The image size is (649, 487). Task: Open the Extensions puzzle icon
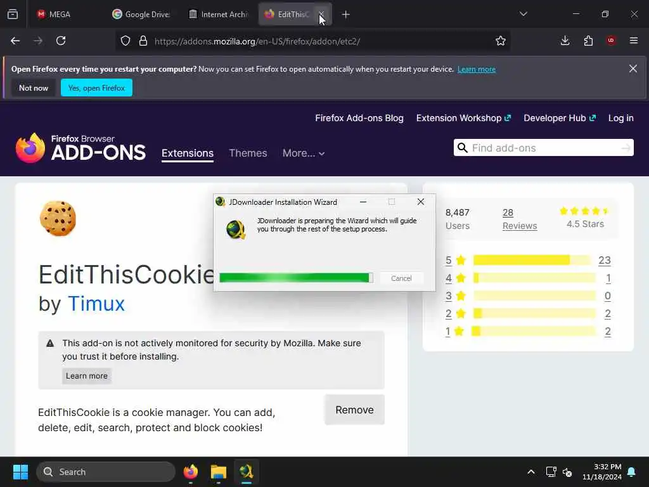(588, 41)
